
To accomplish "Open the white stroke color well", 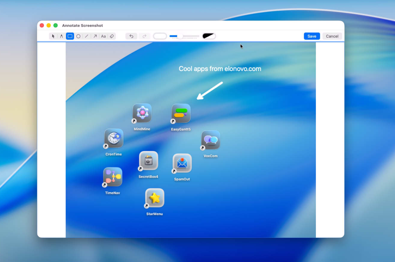I will click(160, 36).
